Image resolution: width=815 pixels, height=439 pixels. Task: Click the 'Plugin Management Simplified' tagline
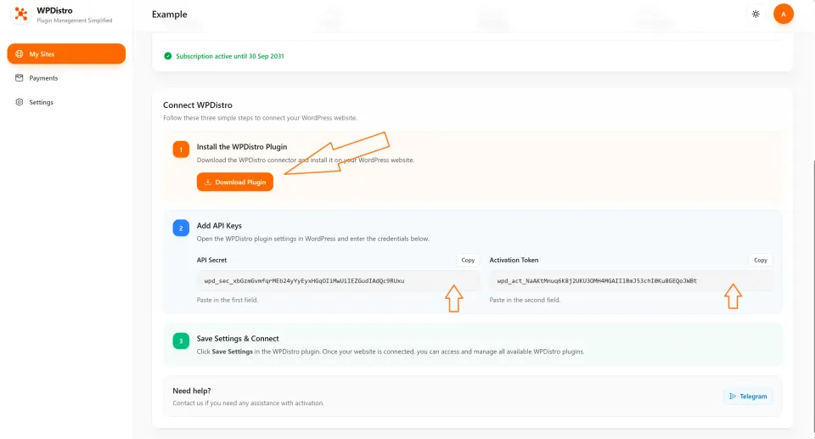tap(75, 21)
